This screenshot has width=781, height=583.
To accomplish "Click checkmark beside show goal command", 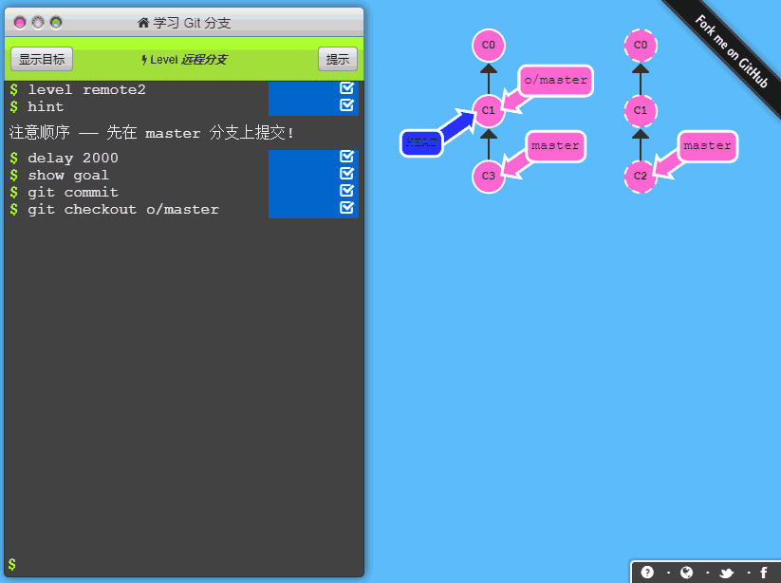I will [x=346, y=174].
